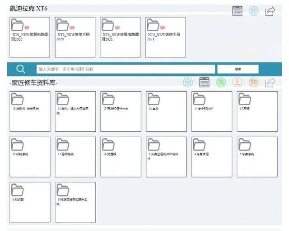The width and height of the screenshot is (289, 231).
Task: Open folder 17.悬架系统
Action: [75, 157]
